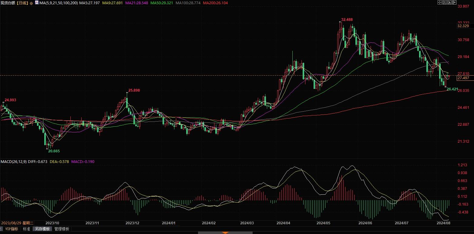This screenshot has height=234, width=474.
Task: Click the orange triangle handle at the bottom
Action: pos(225,232)
